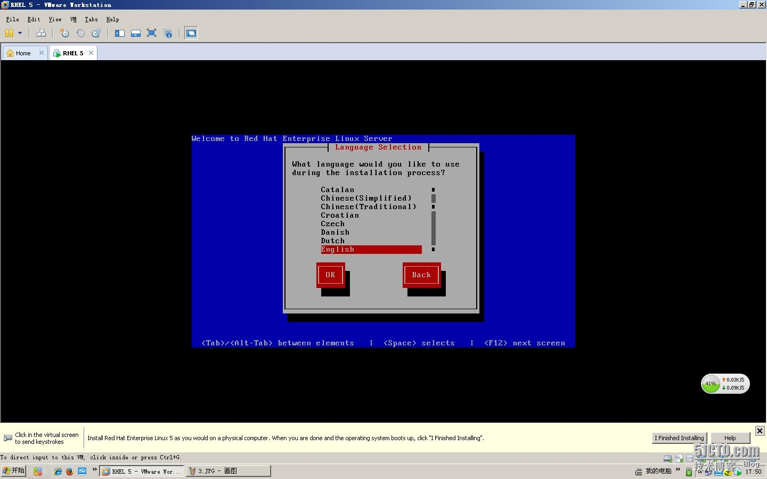Click the language bar keyboard icon on taskbar
Screen dimensions: 767x479
(639, 472)
